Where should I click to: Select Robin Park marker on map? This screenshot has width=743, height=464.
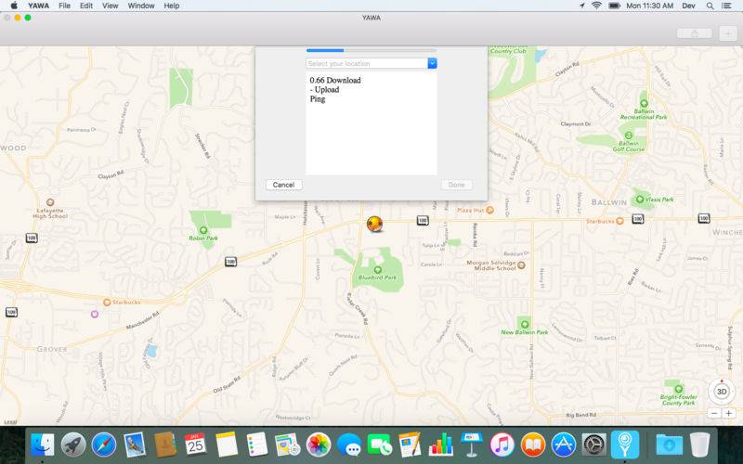click(x=203, y=230)
